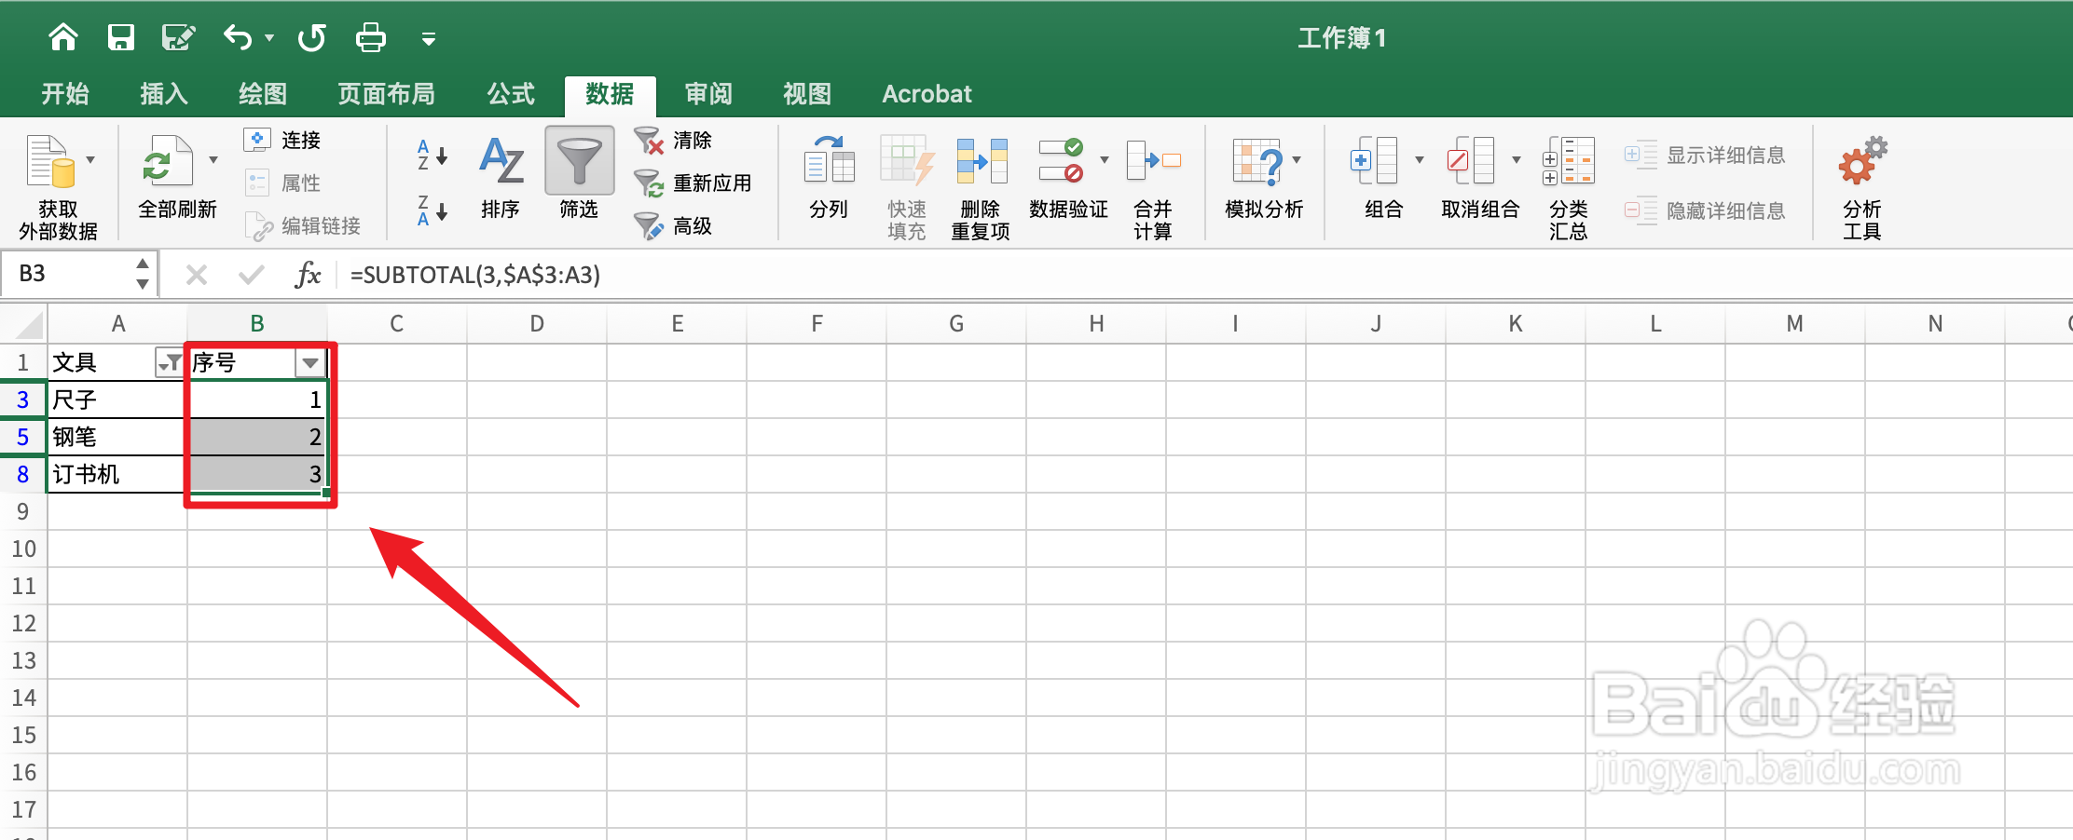2073x840 pixels.
Task: Switch to the 公式 tab
Action: pos(511,94)
